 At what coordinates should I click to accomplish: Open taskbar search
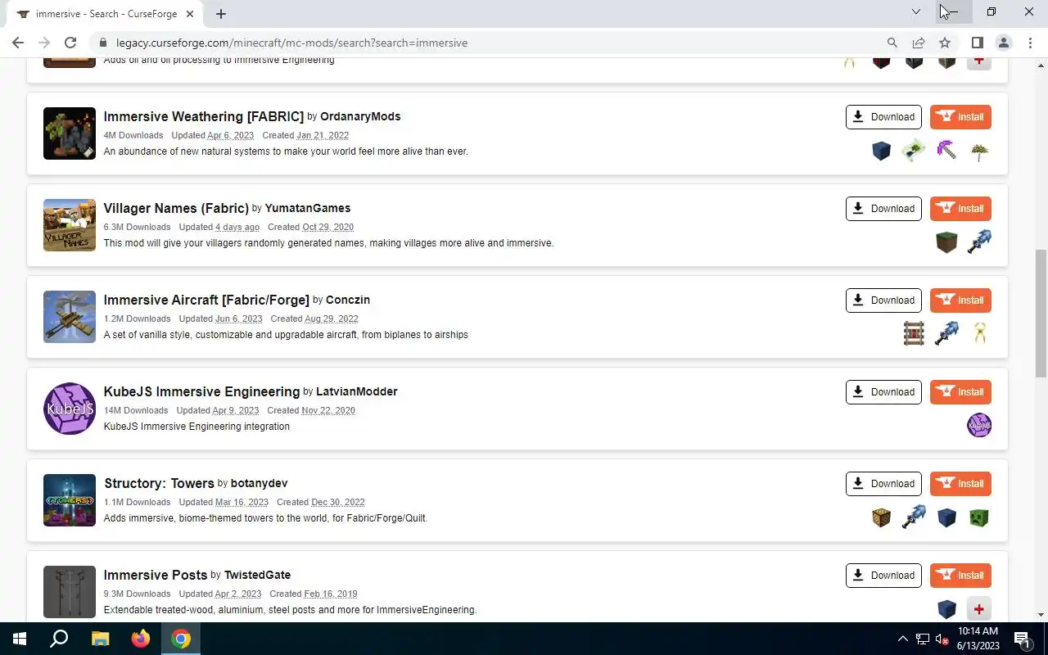pos(59,639)
